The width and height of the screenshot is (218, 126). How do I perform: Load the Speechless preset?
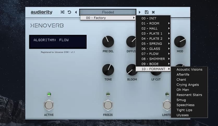point(189,105)
